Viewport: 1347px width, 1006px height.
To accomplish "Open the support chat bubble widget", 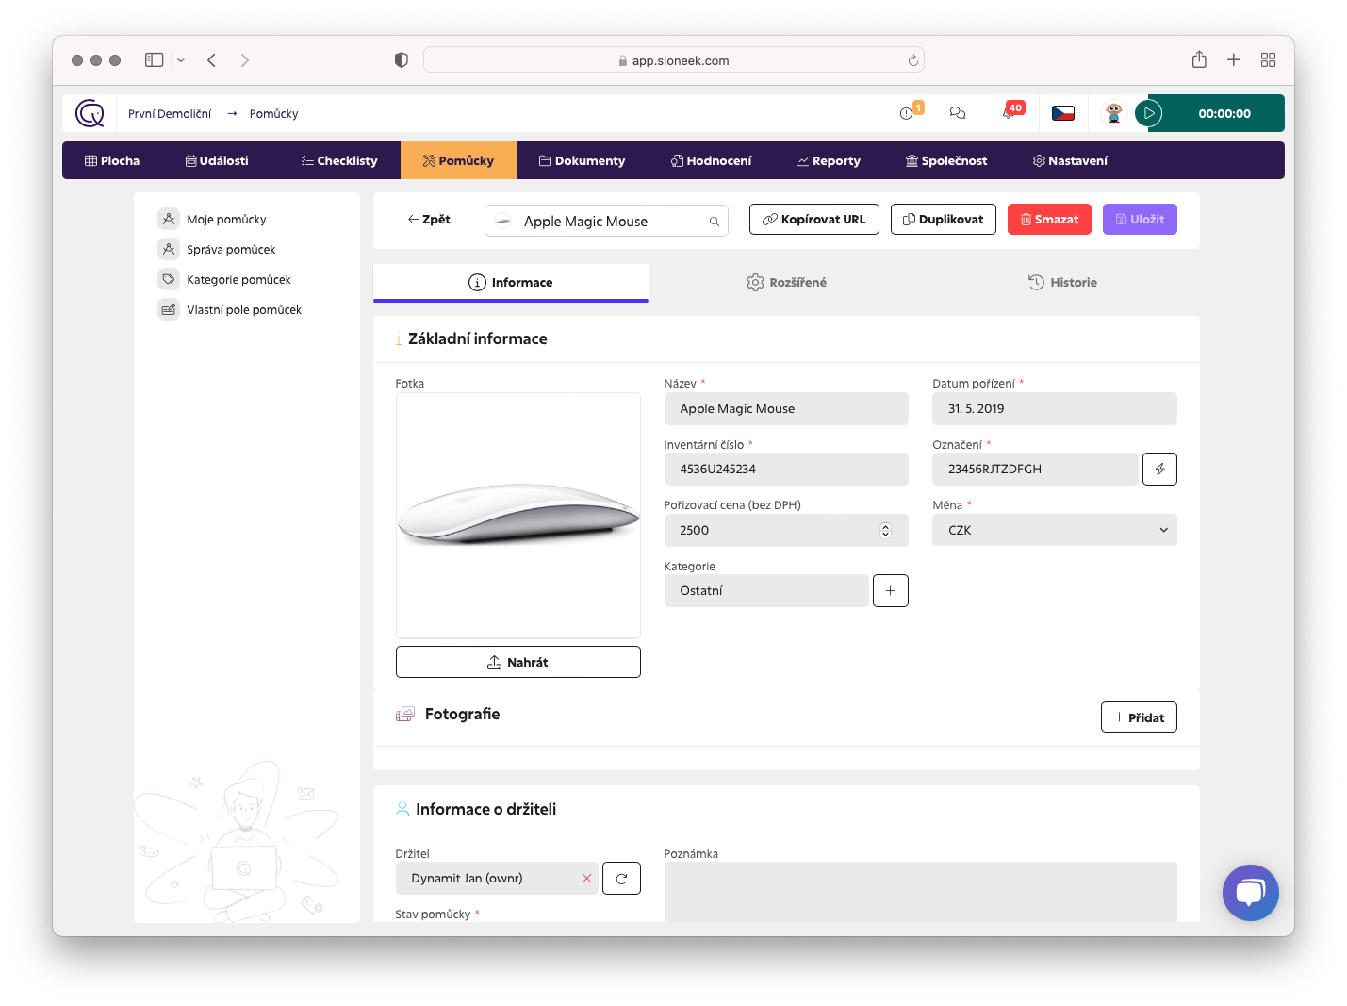I will (x=1251, y=893).
